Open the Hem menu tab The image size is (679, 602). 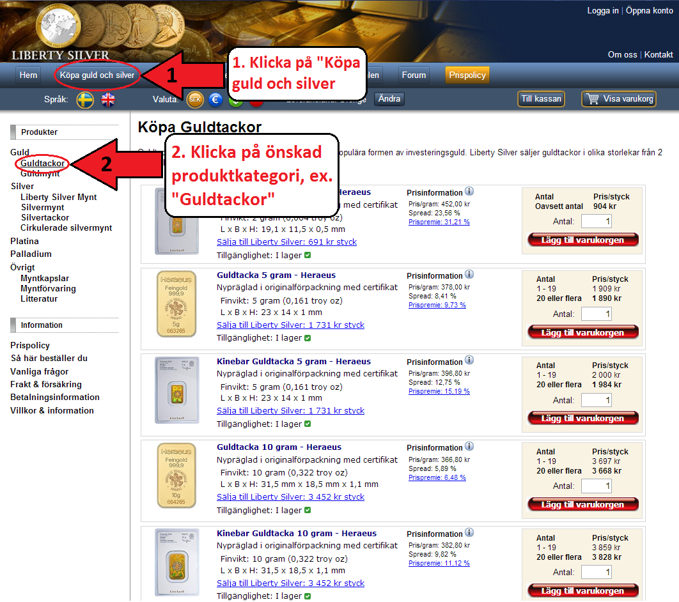click(28, 75)
